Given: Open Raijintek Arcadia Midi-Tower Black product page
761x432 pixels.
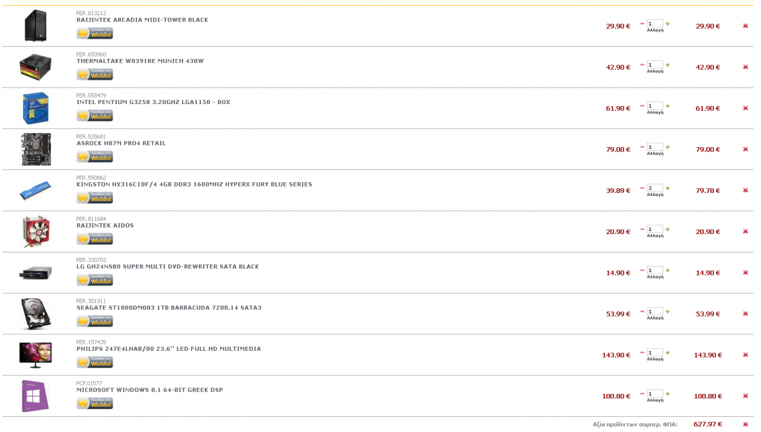Looking at the screenshot, I should pos(142,20).
